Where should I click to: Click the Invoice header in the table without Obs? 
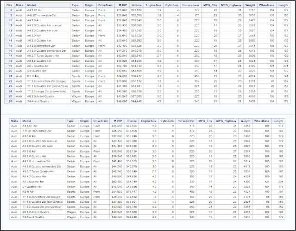point(132,121)
